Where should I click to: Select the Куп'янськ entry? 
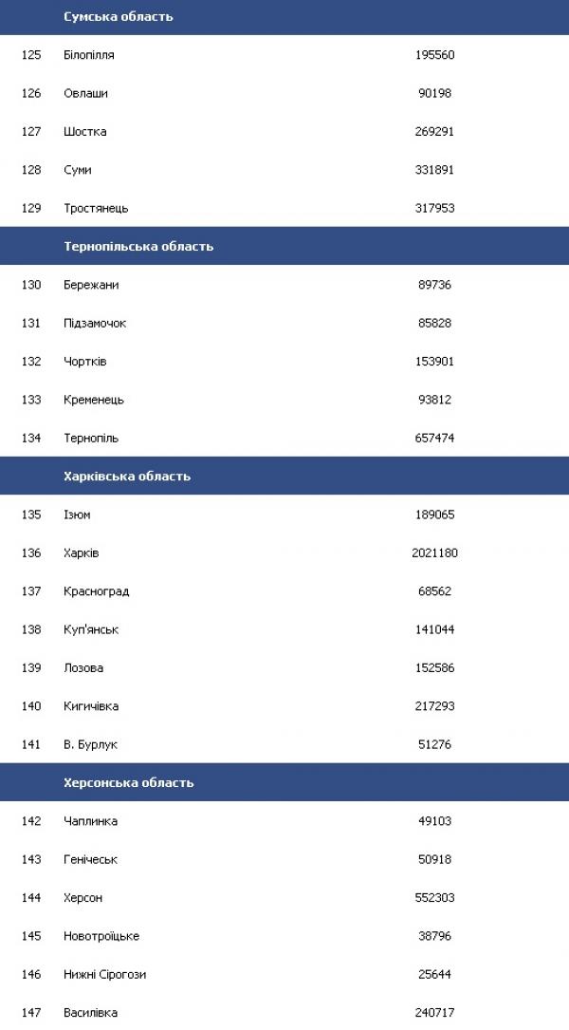pyautogui.click(x=91, y=629)
